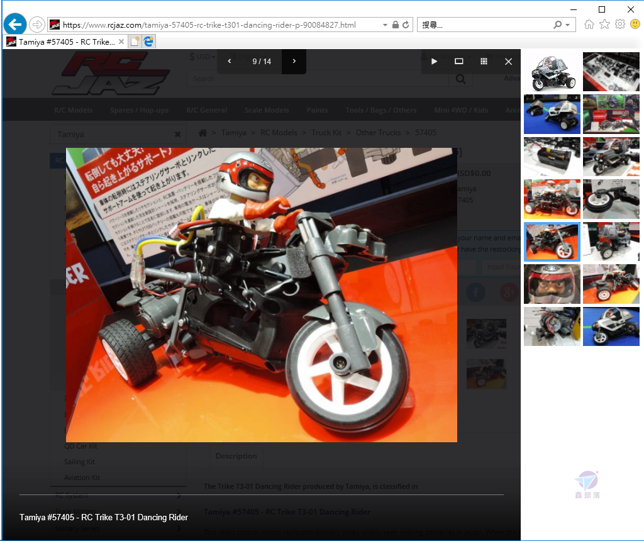Click the padlock security icon in address bar
The height and width of the screenshot is (541, 644).
[x=395, y=25]
